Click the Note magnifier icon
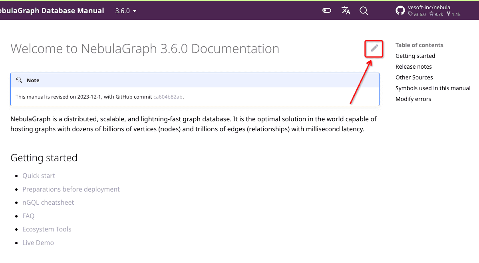Image resolution: width=479 pixels, height=263 pixels. pos(19,80)
